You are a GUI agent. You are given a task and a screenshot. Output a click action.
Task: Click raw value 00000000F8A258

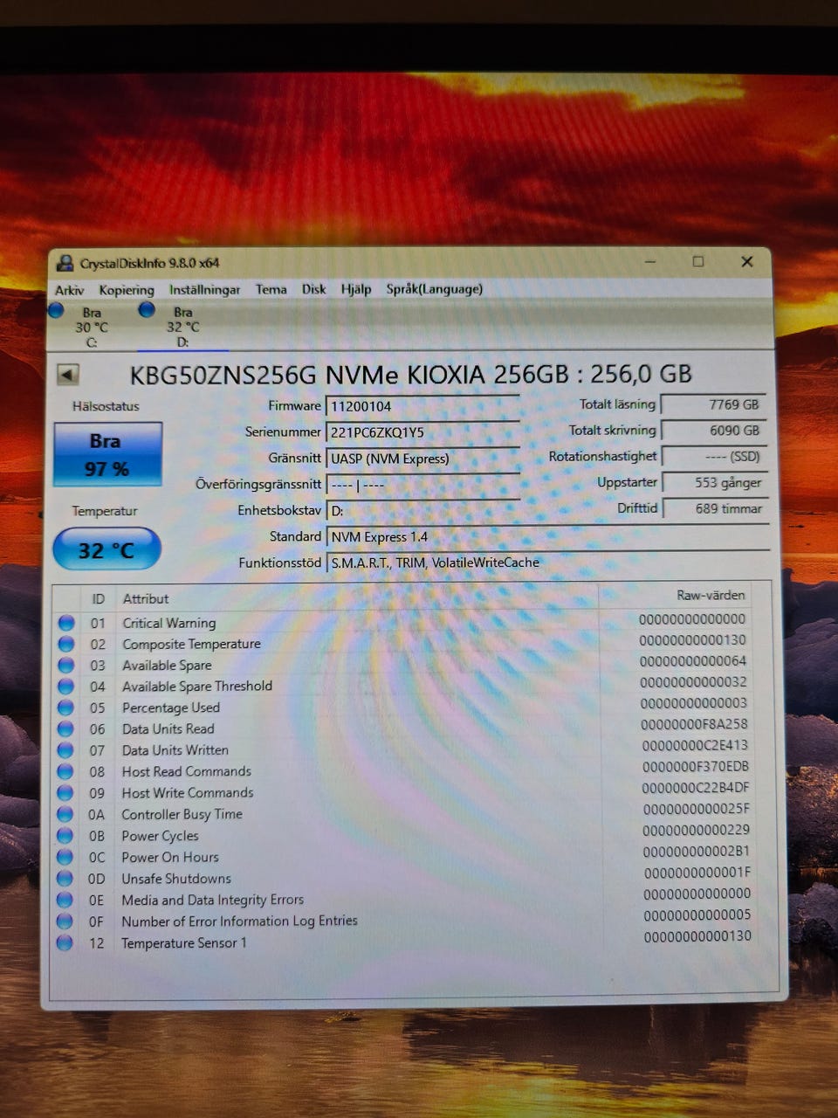[x=694, y=724]
